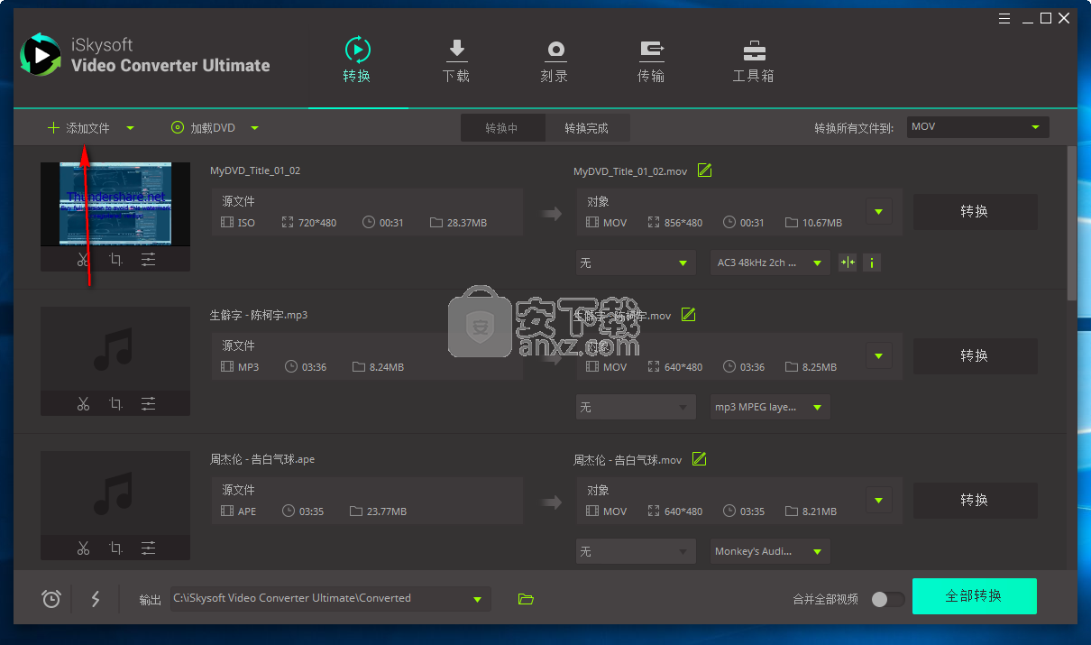Open the 工具箱 toolbox tab
Screen dimensions: 1091x645
[754, 60]
